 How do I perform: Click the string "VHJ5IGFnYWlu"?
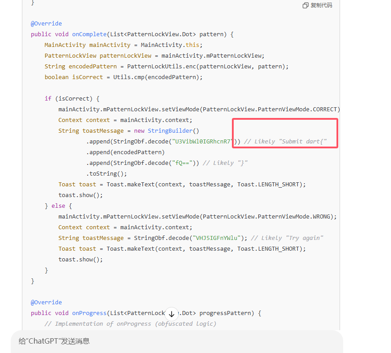click(x=217, y=238)
